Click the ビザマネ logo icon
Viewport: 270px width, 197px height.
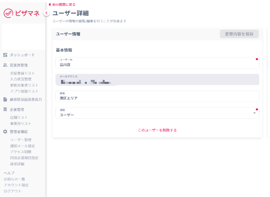click(x=8, y=13)
